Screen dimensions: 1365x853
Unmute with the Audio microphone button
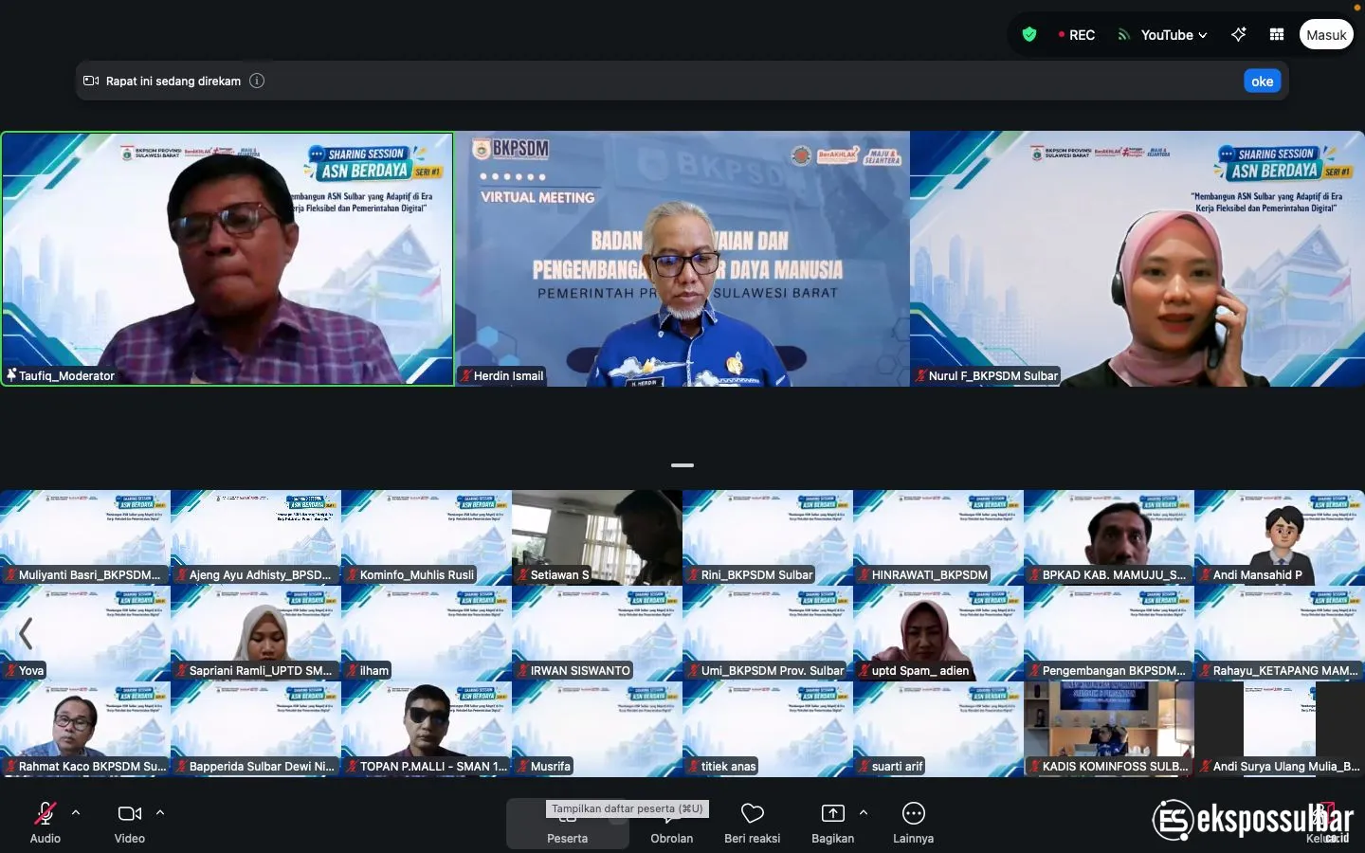coord(45,821)
